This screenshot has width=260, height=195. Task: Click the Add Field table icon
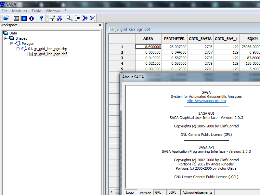coord(52,18)
